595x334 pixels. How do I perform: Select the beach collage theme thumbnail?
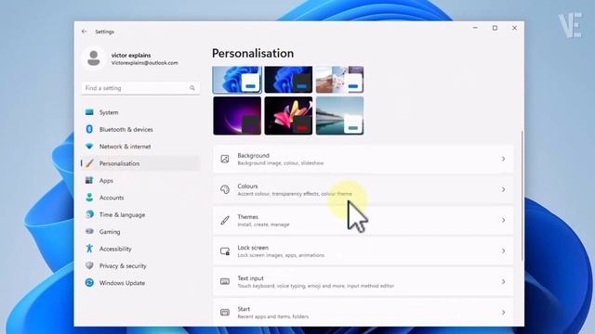[x=339, y=80]
